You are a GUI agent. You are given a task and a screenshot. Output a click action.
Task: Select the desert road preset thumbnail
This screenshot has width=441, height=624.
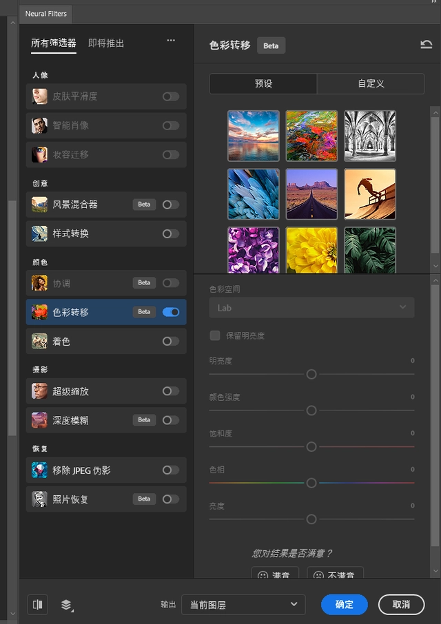point(311,194)
